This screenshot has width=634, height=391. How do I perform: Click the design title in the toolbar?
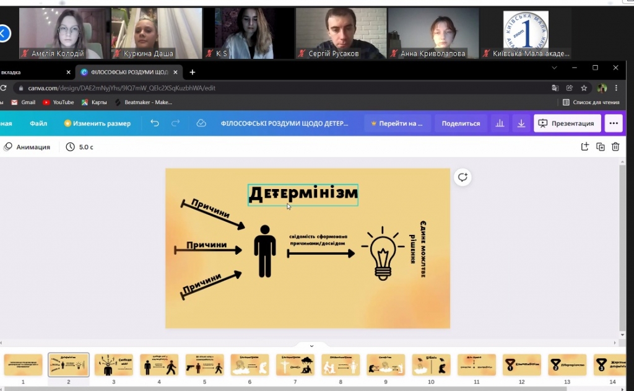coord(284,123)
